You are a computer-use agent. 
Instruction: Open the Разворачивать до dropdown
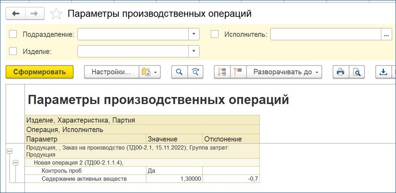[284, 72]
